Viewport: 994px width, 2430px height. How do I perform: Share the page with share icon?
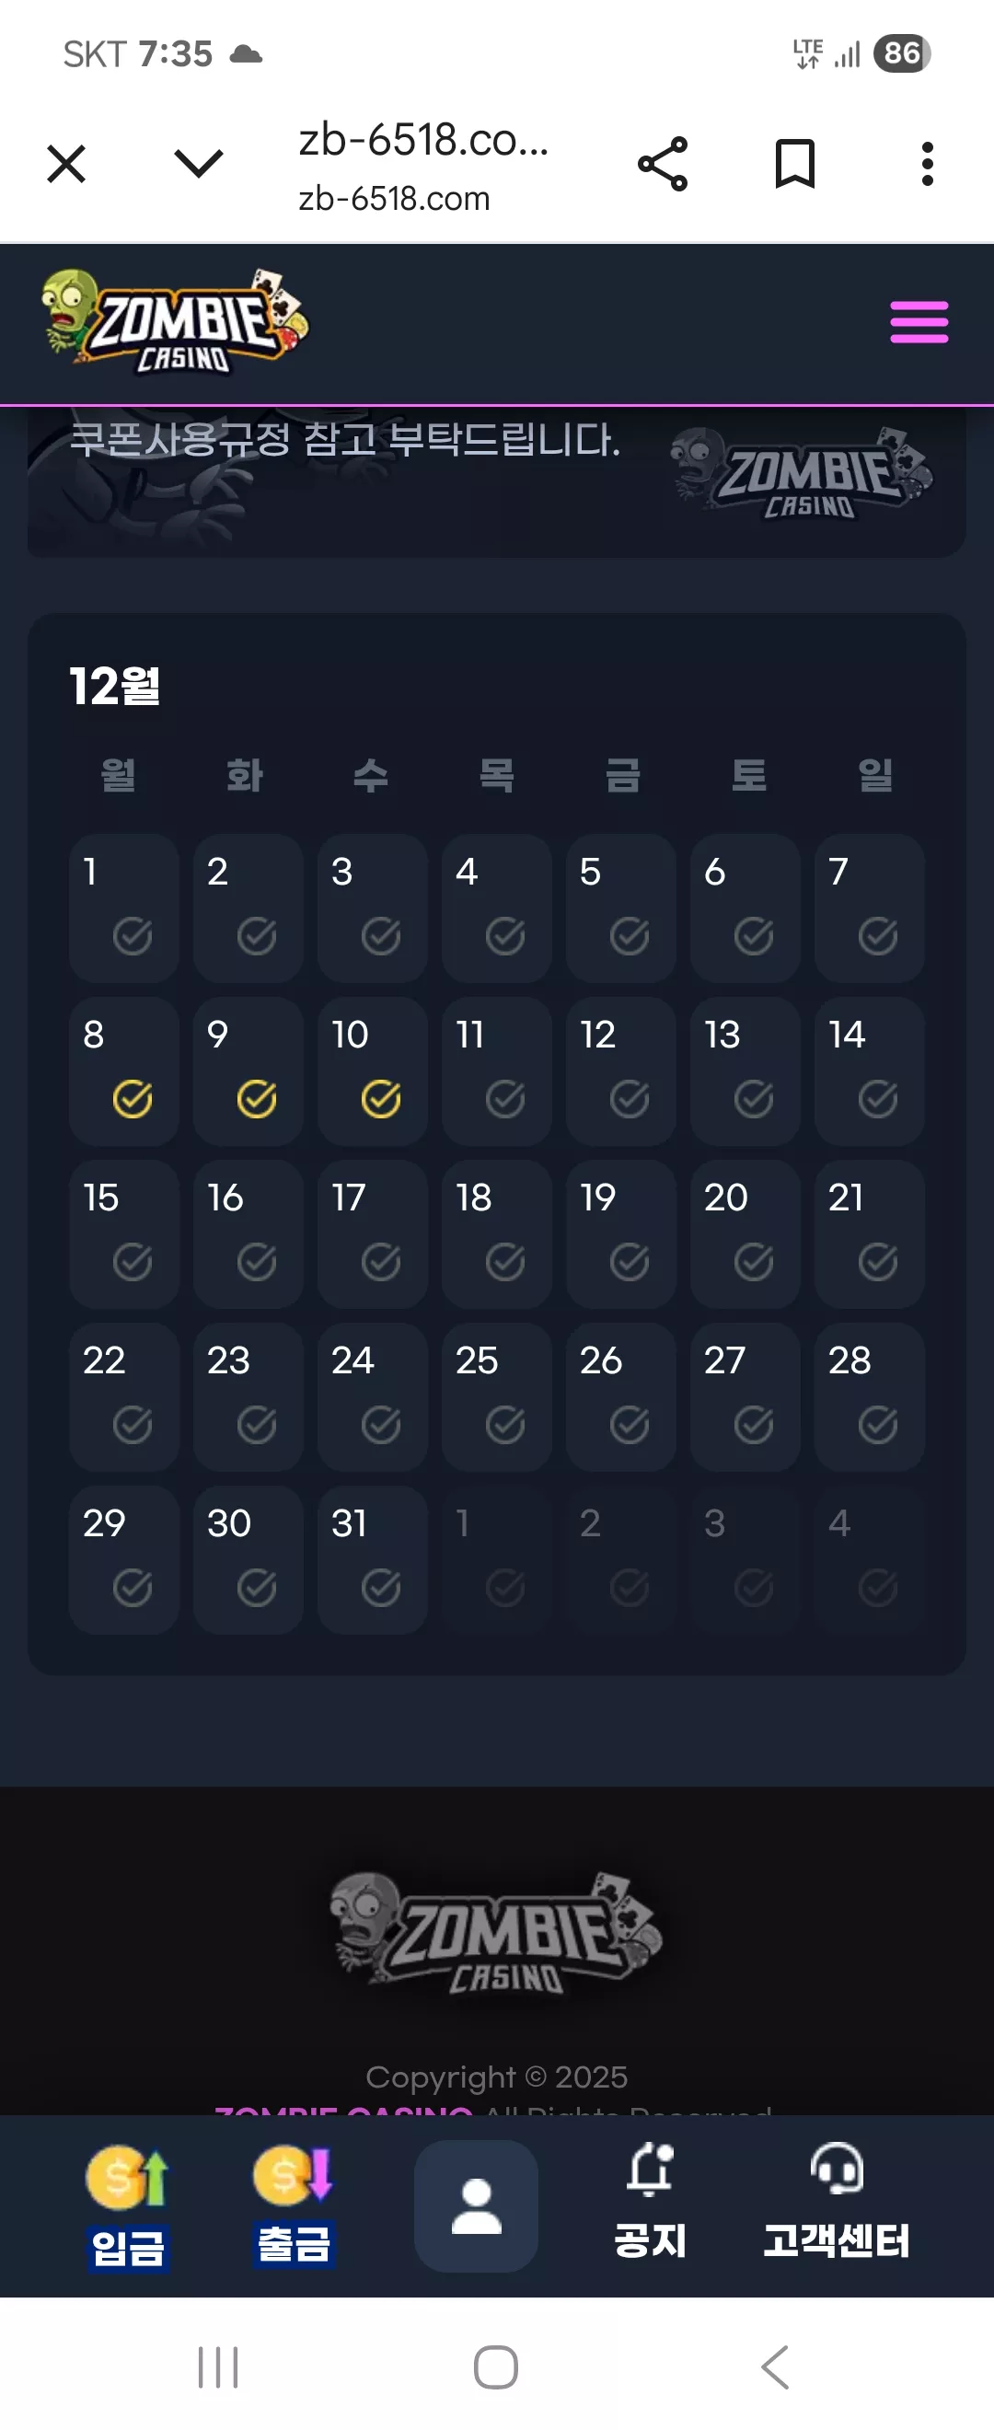tap(663, 164)
